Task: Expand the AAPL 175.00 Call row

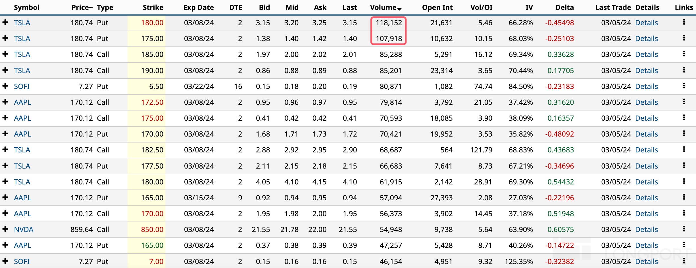Action: click(5, 118)
